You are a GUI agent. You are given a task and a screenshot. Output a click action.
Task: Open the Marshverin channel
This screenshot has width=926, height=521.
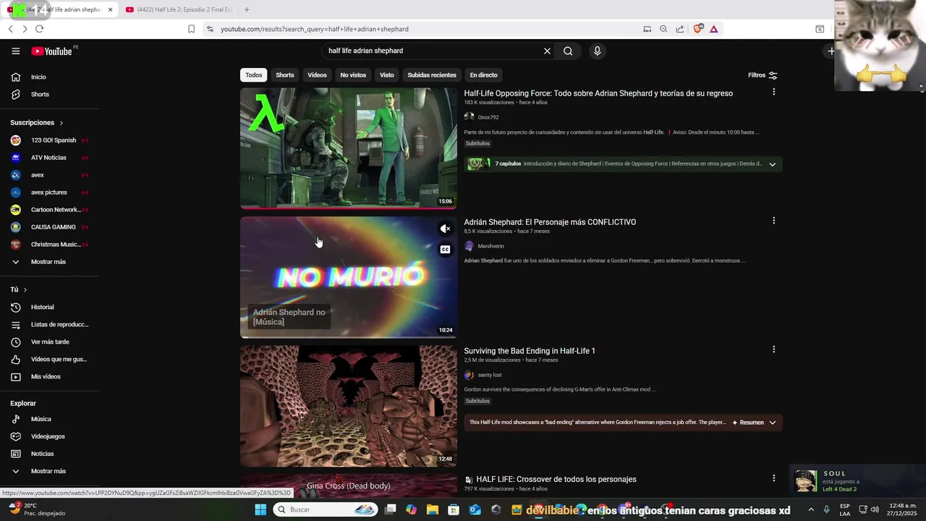490,246
